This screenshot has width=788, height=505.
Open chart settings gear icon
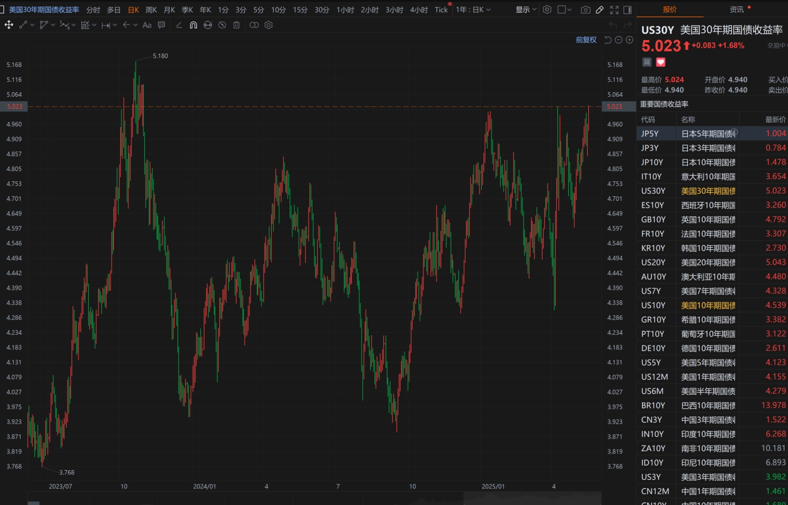[547, 10]
